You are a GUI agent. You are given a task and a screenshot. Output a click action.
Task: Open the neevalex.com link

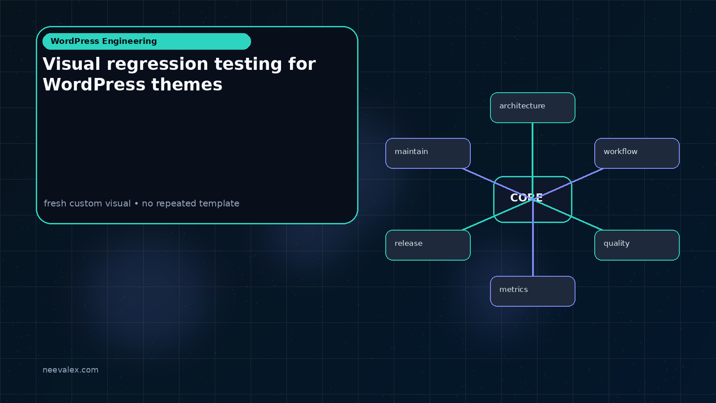(70, 370)
